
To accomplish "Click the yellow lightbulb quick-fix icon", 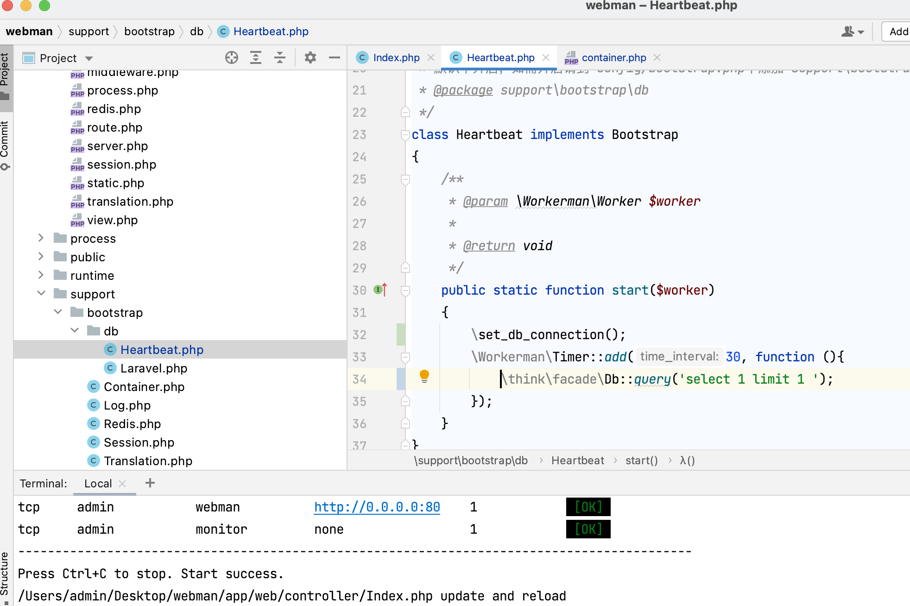I will (x=424, y=376).
